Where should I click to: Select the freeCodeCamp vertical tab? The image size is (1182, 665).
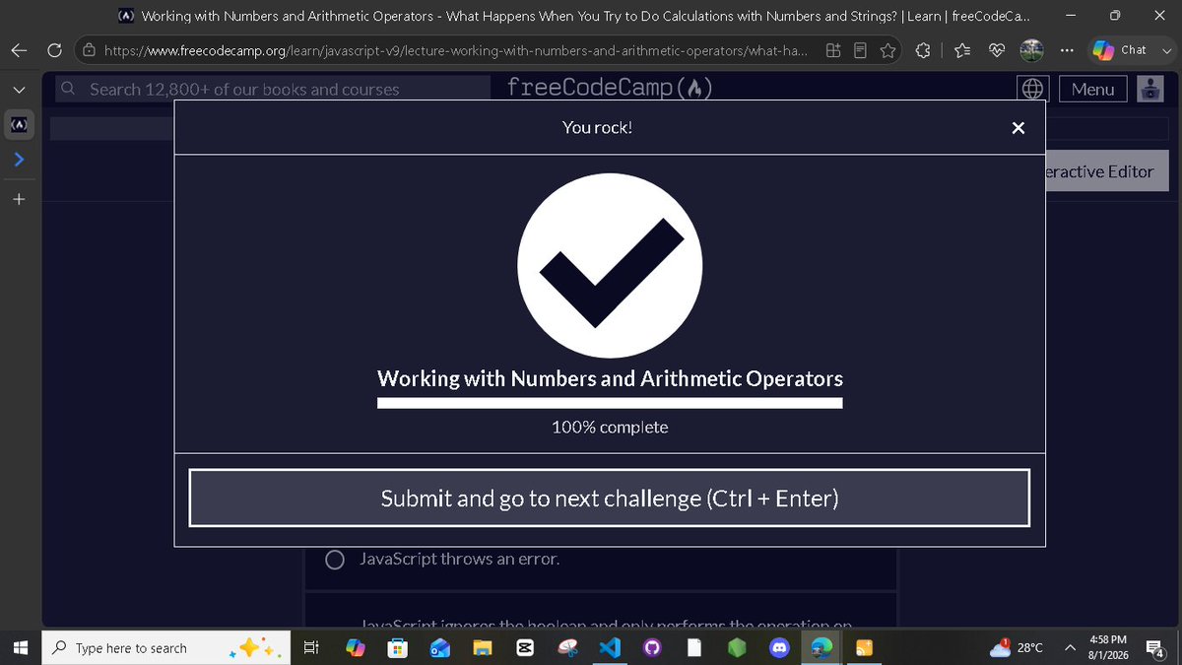(x=19, y=126)
